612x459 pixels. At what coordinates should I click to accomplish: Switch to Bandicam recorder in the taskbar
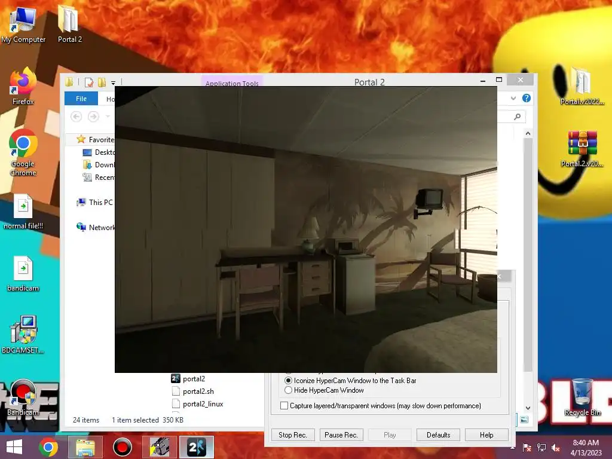(x=122, y=447)
